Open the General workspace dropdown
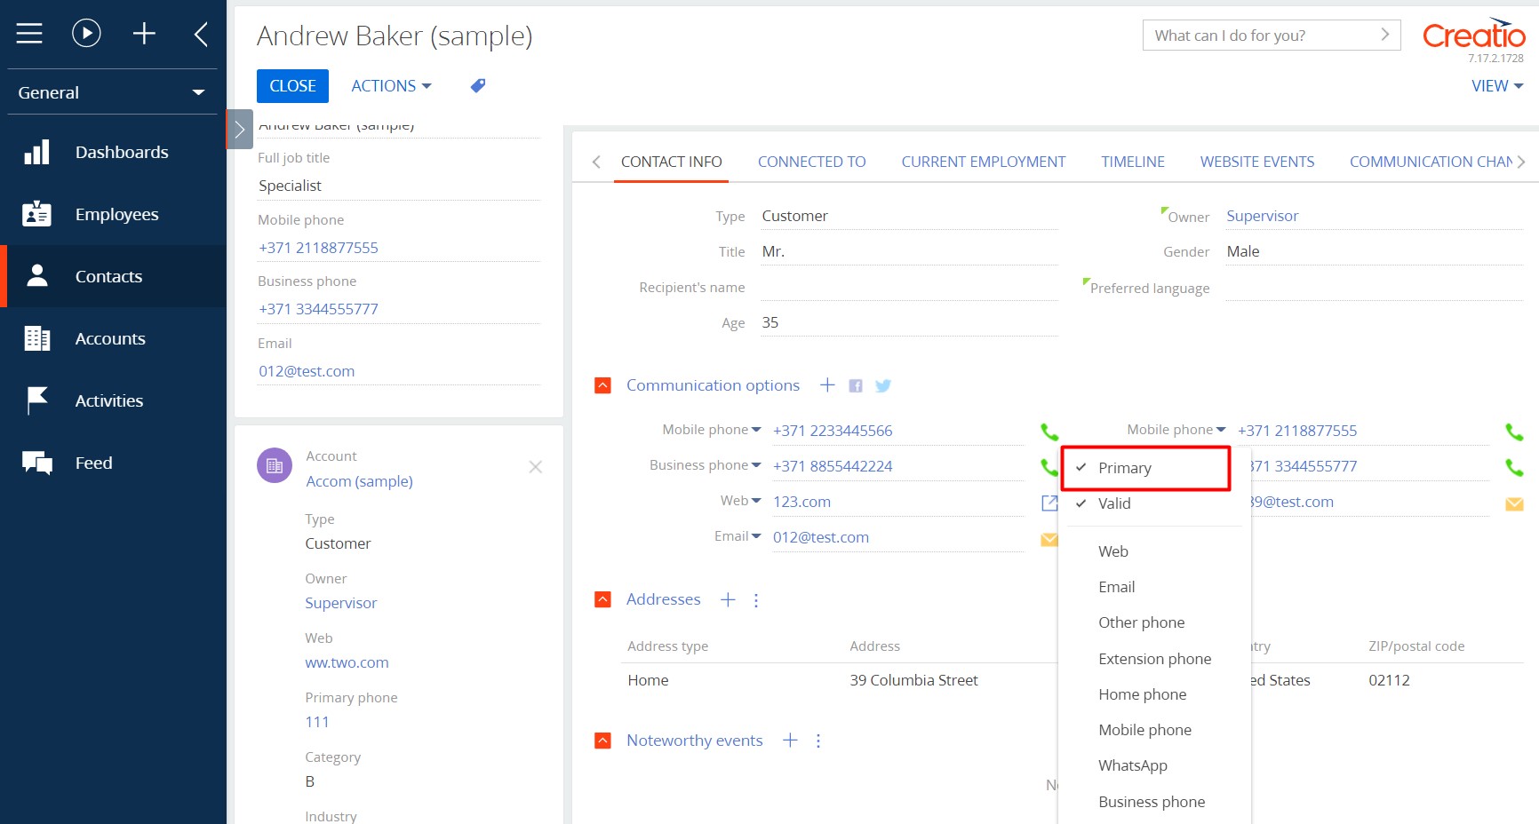 [112, 92]
